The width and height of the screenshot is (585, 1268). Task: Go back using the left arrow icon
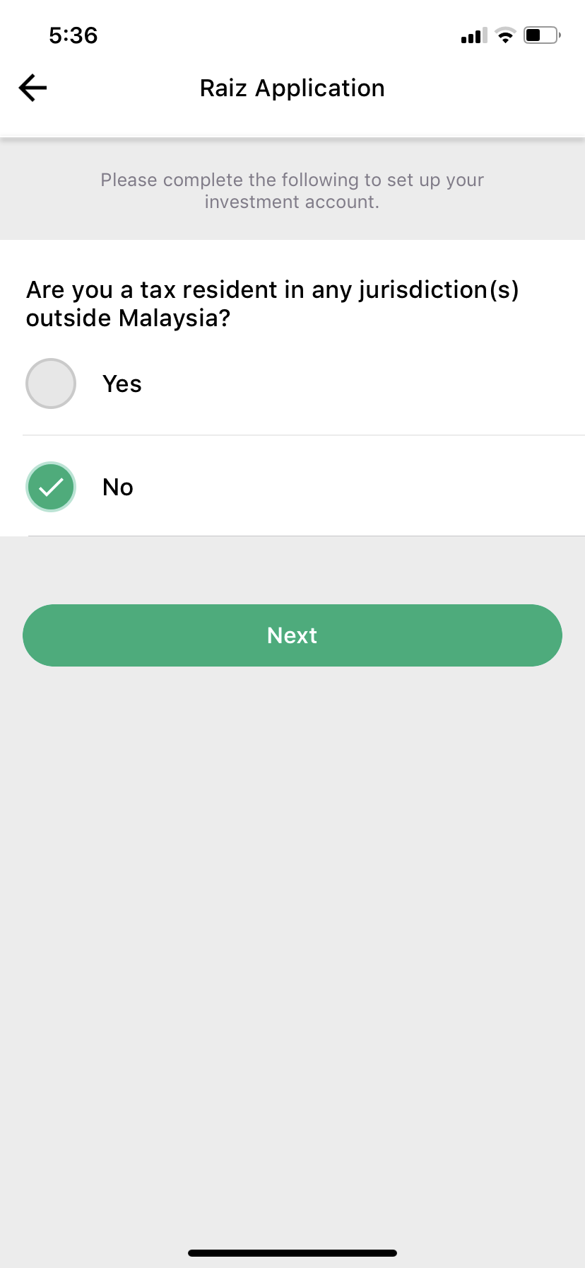[x=32, y=88]
